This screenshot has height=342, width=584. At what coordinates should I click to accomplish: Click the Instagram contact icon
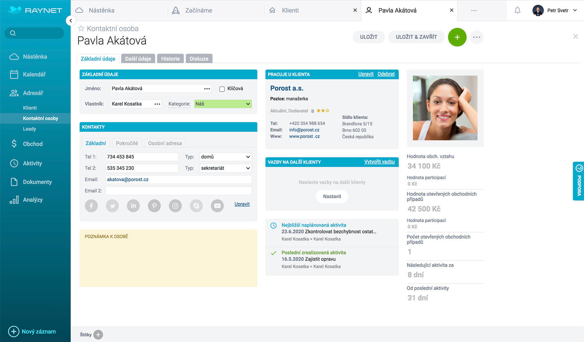175,206
